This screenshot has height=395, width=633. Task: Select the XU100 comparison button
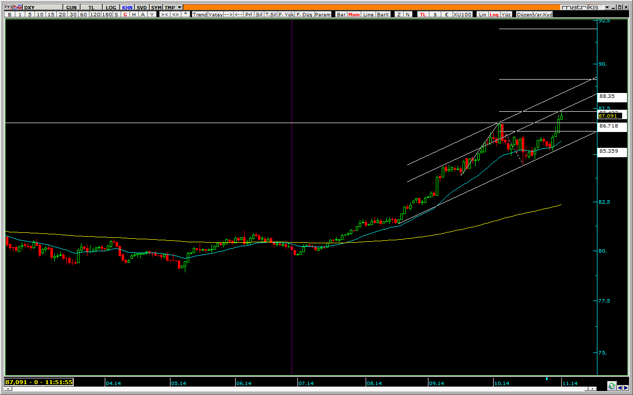pyautogui.click(x=462, y=14)
